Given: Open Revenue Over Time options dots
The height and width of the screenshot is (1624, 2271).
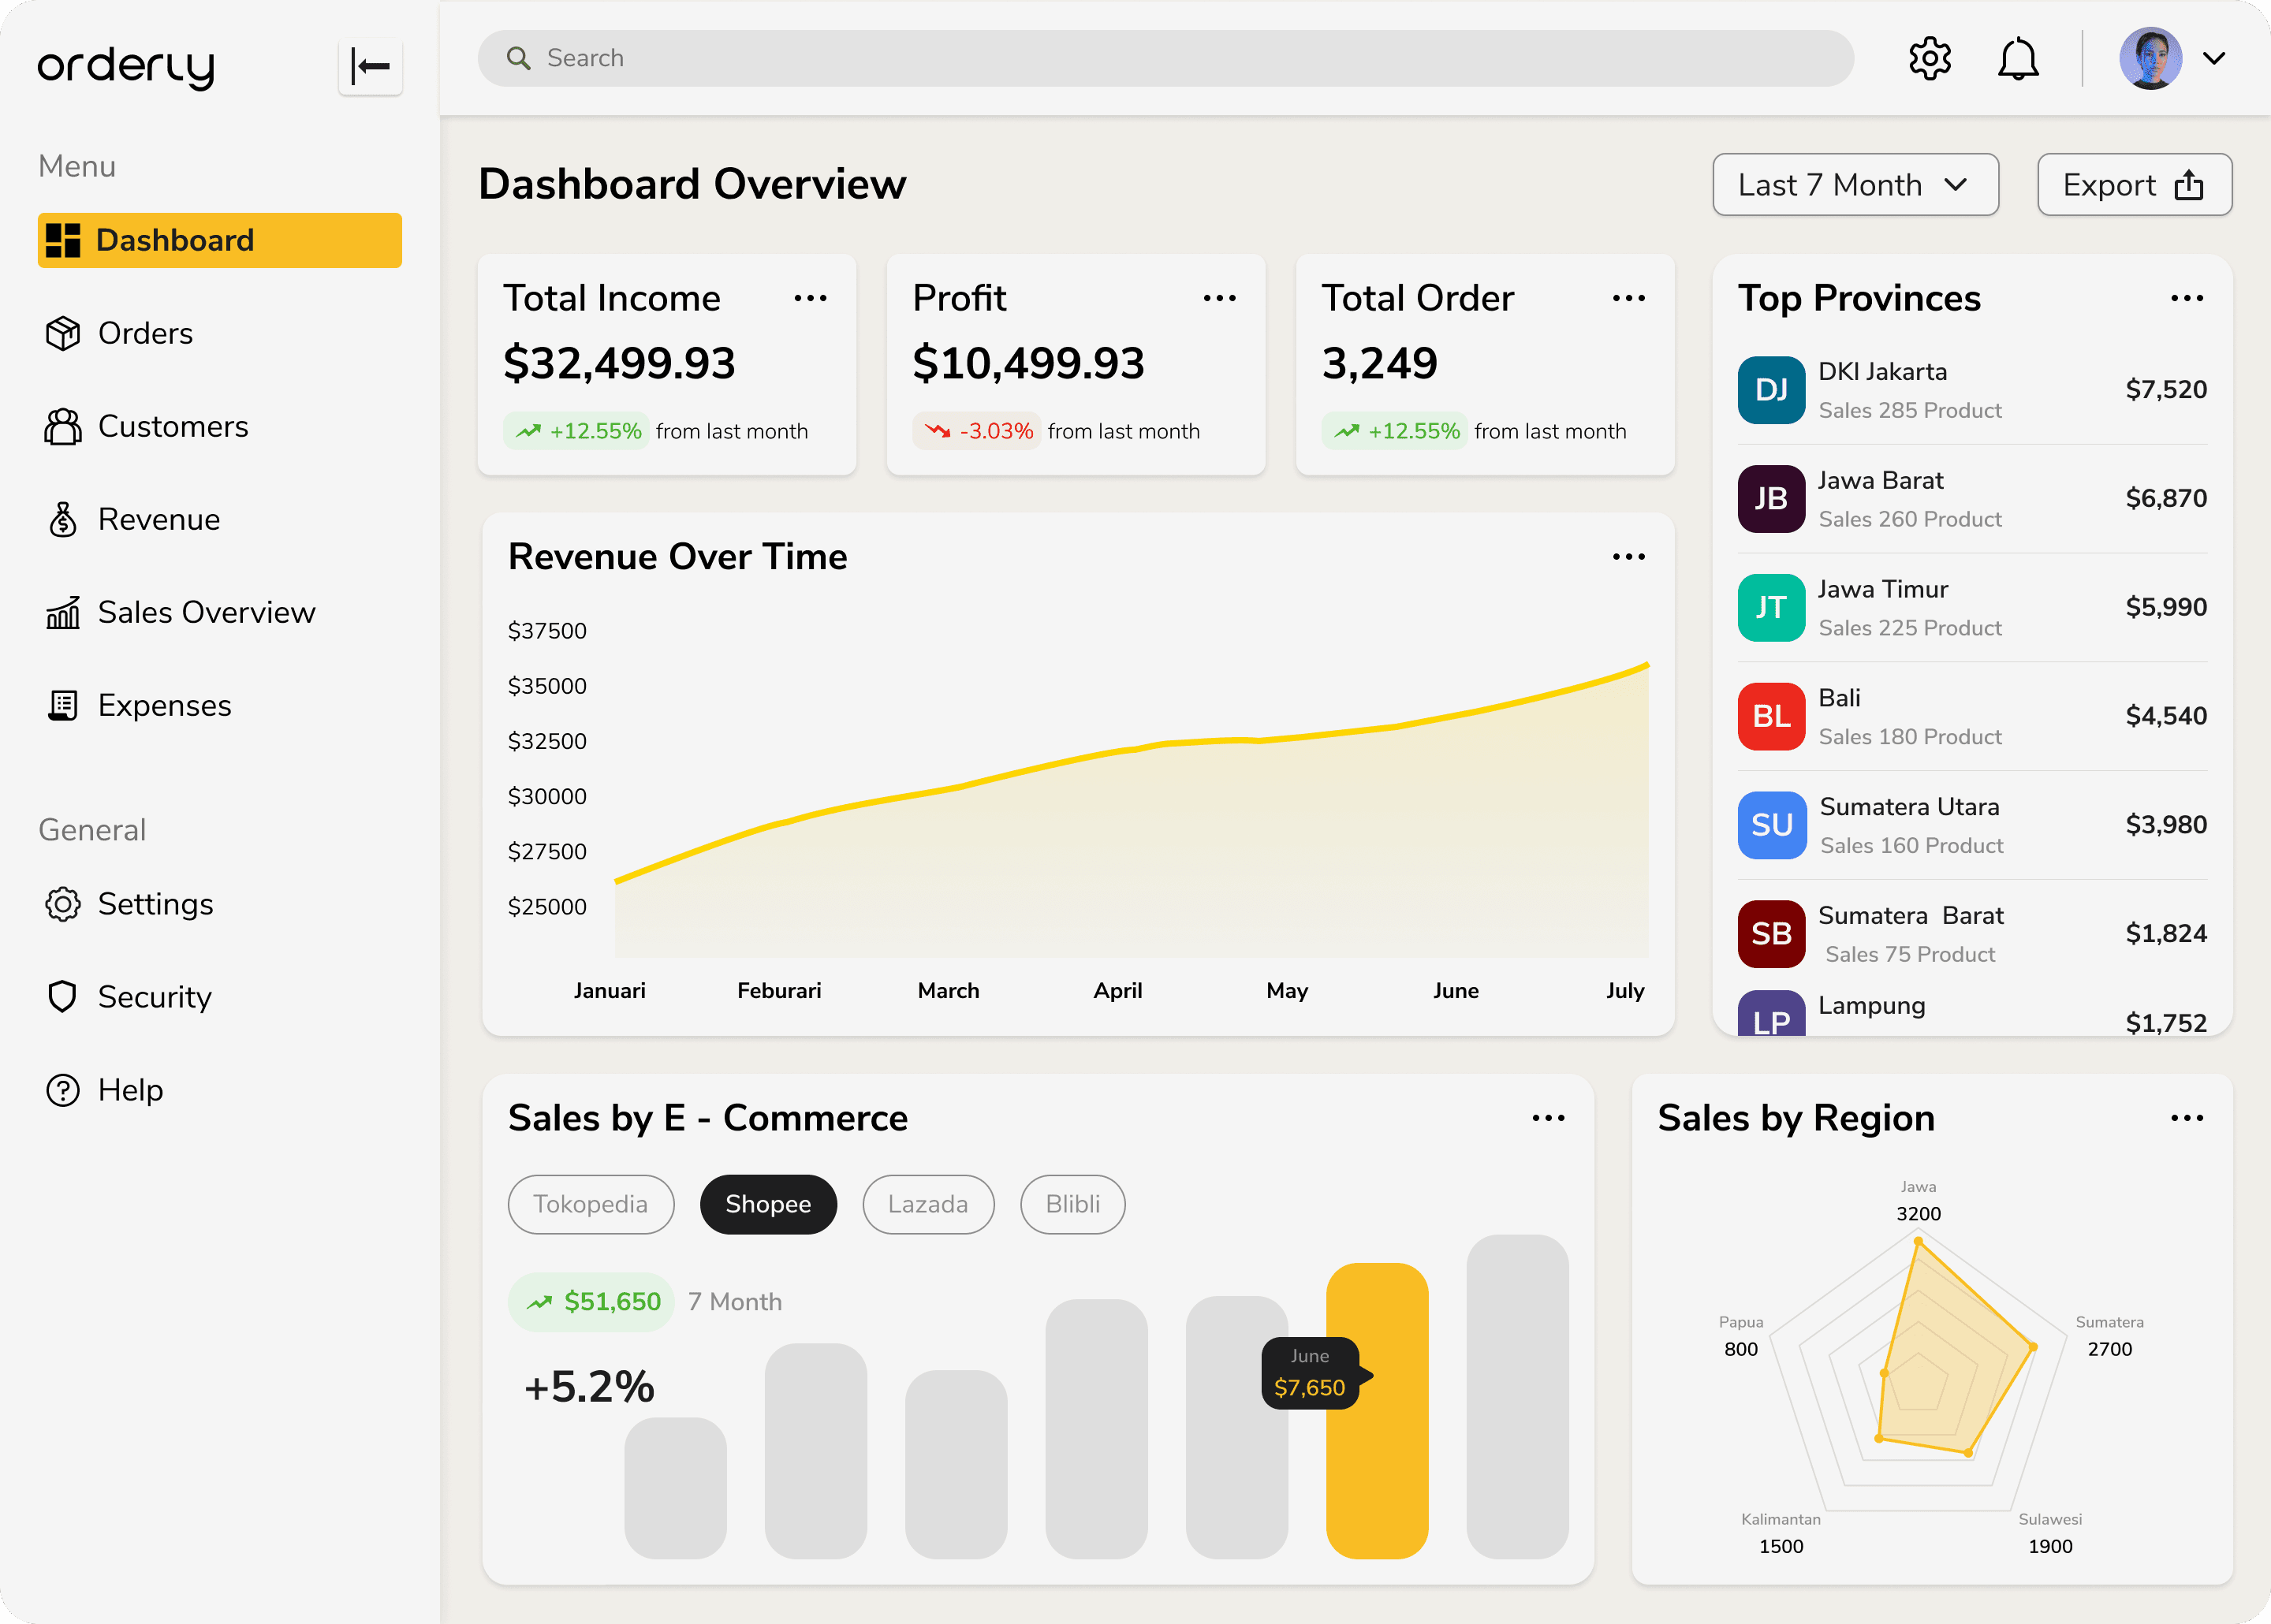Looking at the screenshot, I should point(1628,557).
